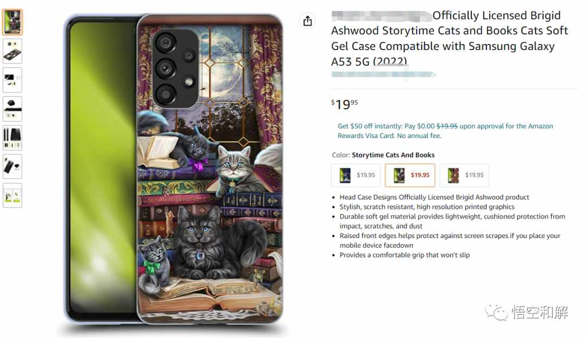Viewport: 587px width, 338px height.
Task: Click the Head Case Designs bullet point
Action: click(x=434, y=197)
